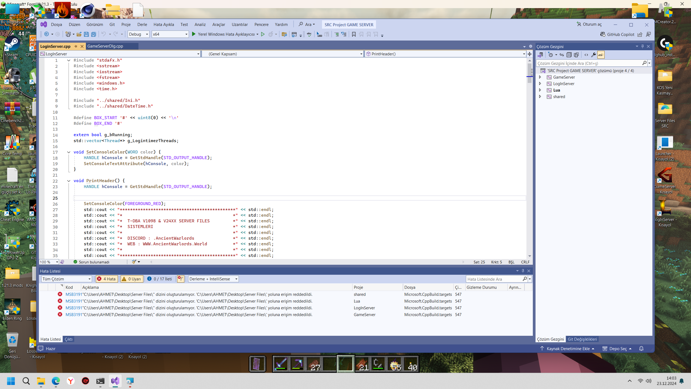Switch views icon in Çözüm Gezgini toolbar
Screen dimensions: 691x389
[540, 55]
